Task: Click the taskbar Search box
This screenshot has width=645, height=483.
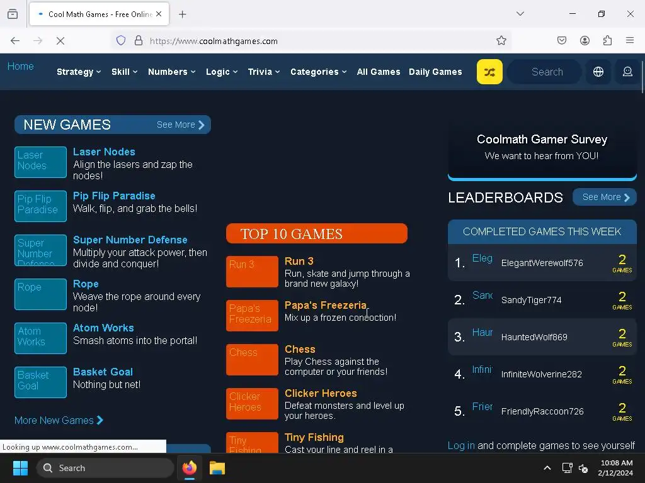Action: (x=105, y=468)
